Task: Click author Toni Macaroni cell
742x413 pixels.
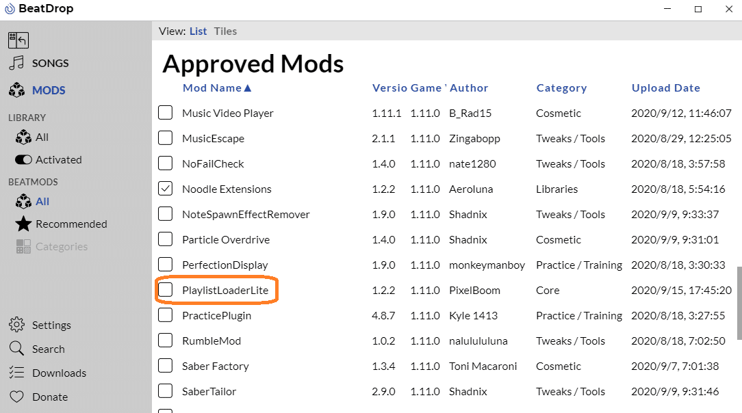Action: pyautogui.click(x=483, y=367)
